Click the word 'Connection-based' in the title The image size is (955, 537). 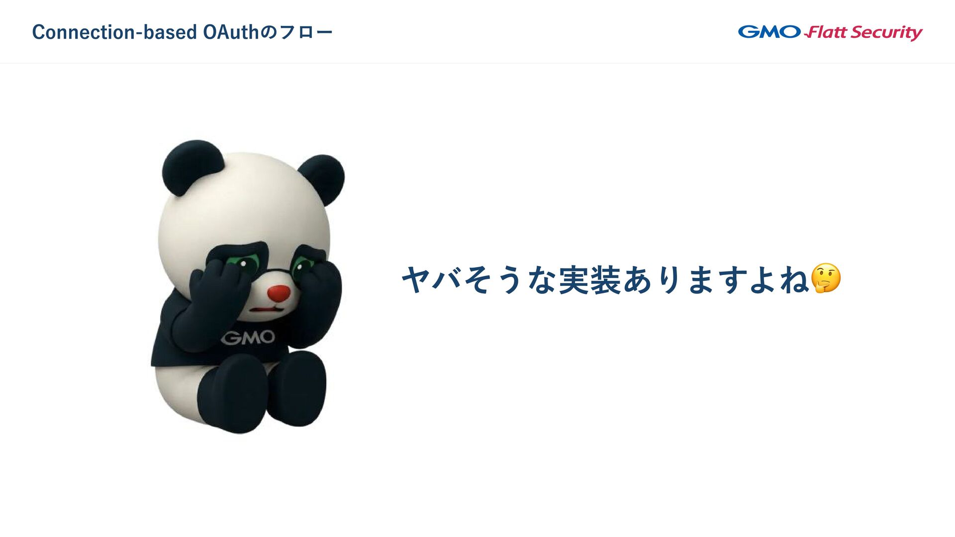pyautogui.click(x=114, y=32)
